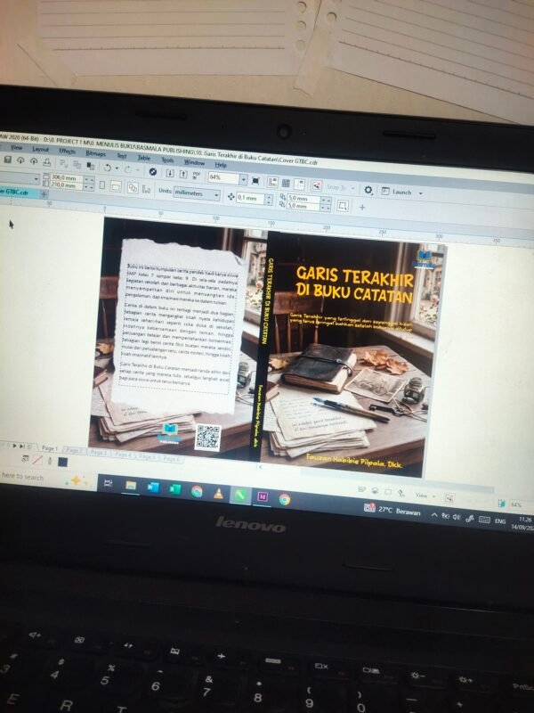Expand the Launch dropdown arrow
534x713 pixels.
pos(420,193)
